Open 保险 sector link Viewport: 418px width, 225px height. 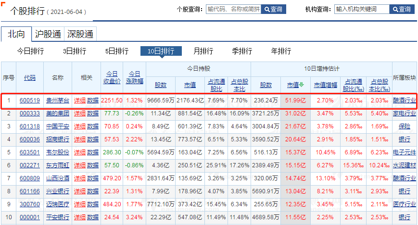click(x=405, y=126)
